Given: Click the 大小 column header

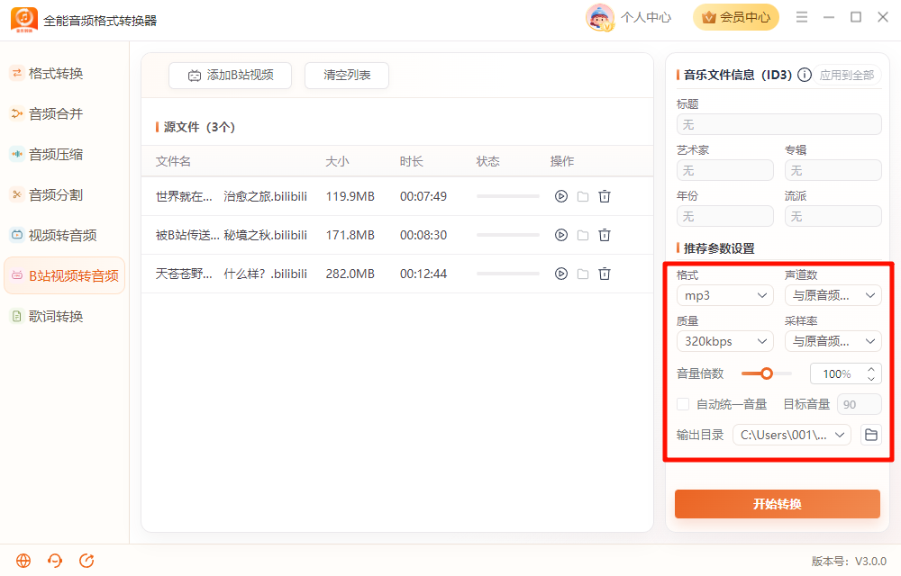Looking at the screenshot, I should [337, 161].
